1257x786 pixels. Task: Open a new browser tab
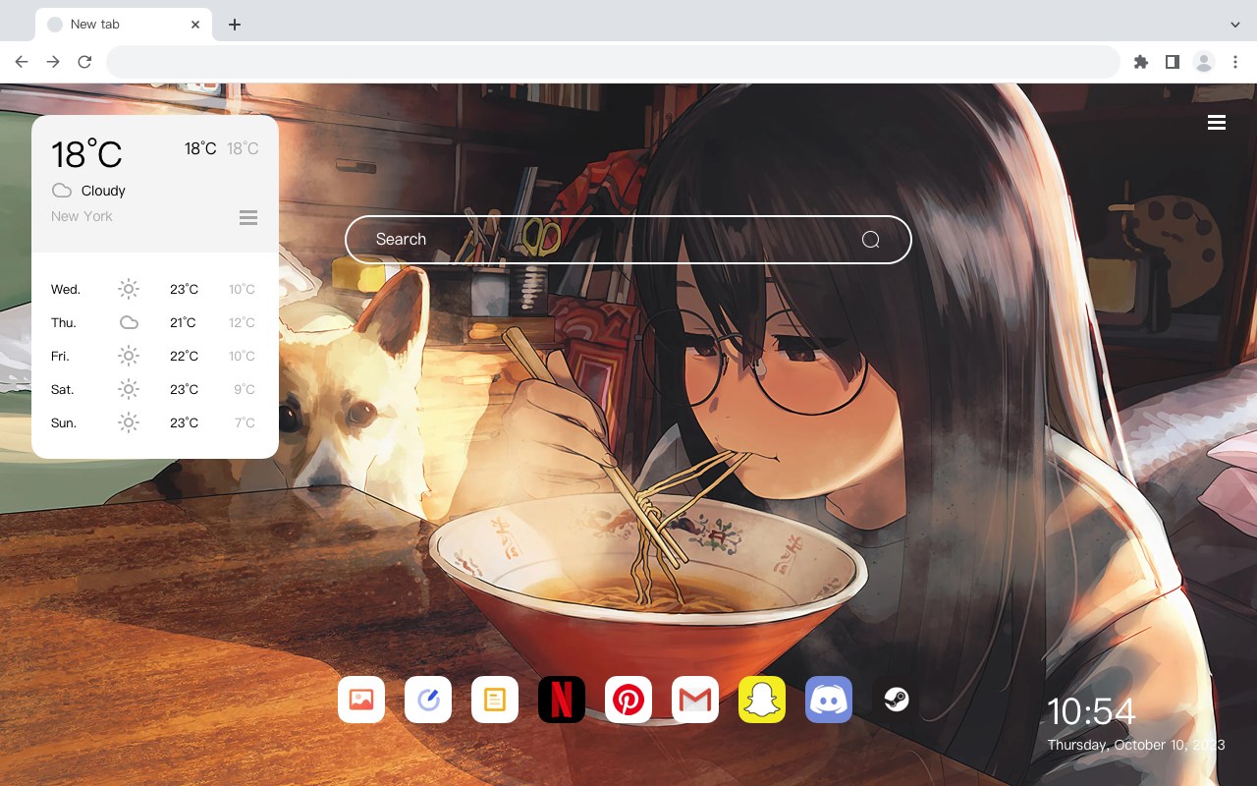234,25
